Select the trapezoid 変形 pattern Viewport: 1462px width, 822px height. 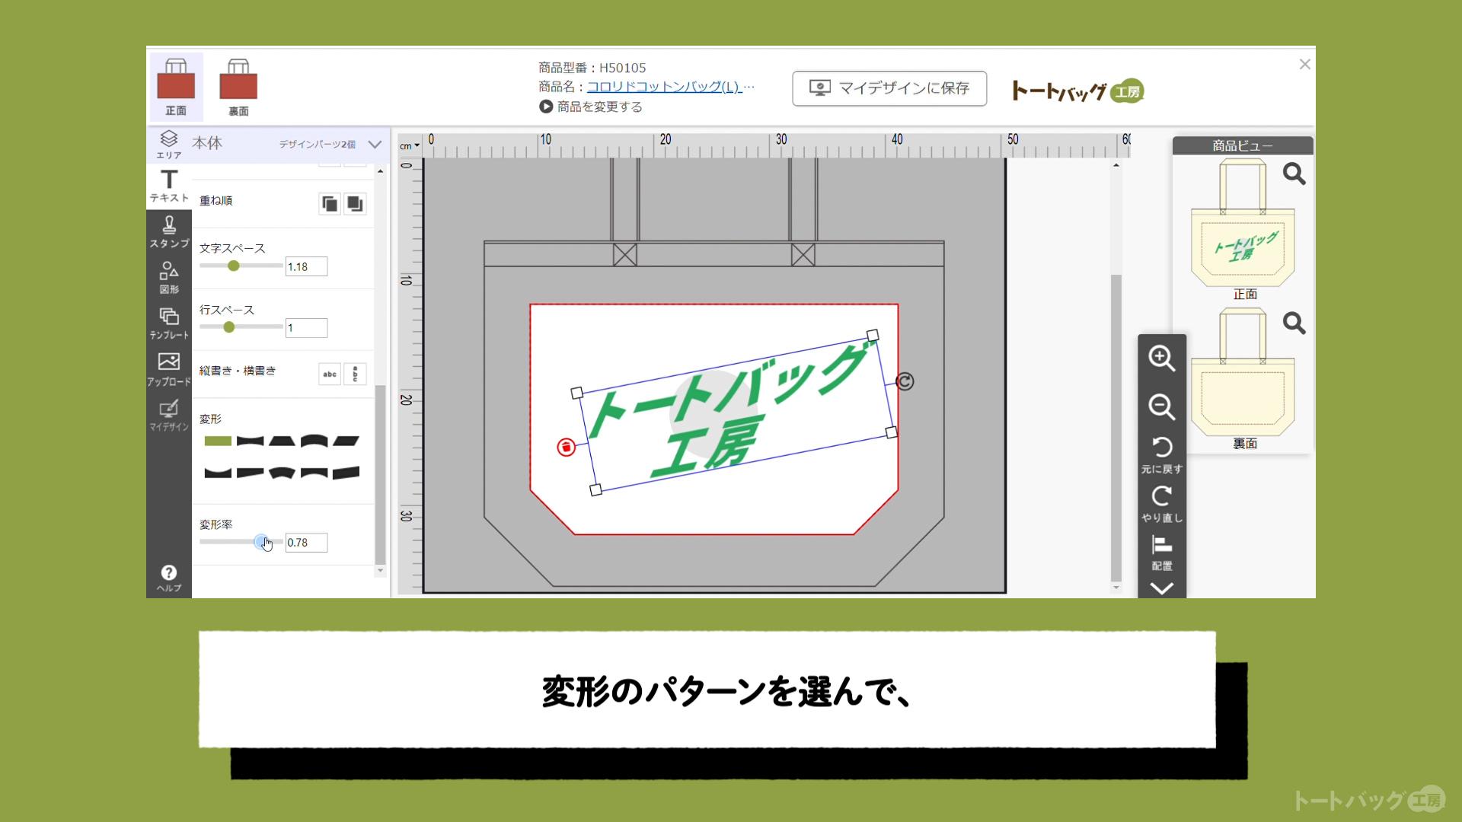click(282, 441)
